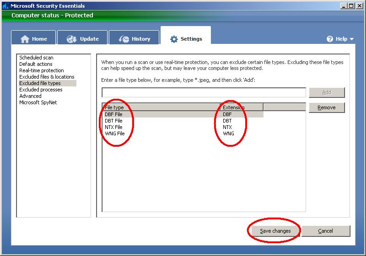
Task: Select Excluded files & locations
Action: [47, 77]
